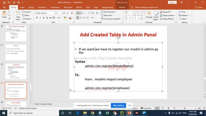
Task: Click to add notes area
Action: [43, 104]
